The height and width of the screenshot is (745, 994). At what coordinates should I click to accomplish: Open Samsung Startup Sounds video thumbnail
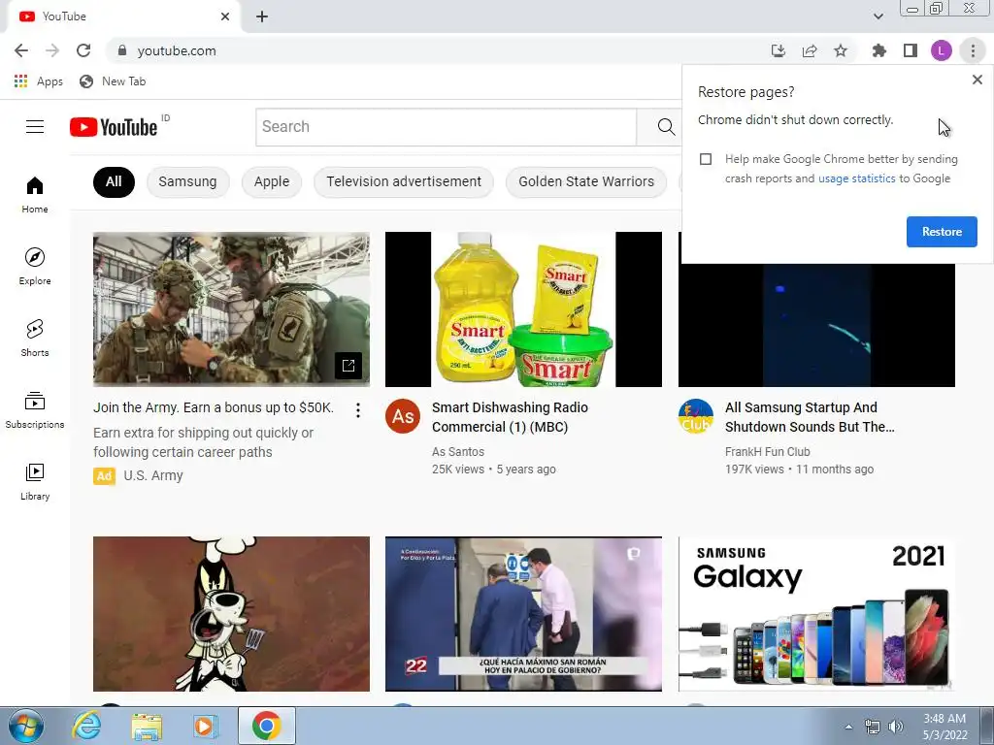(x=816, y=325)
